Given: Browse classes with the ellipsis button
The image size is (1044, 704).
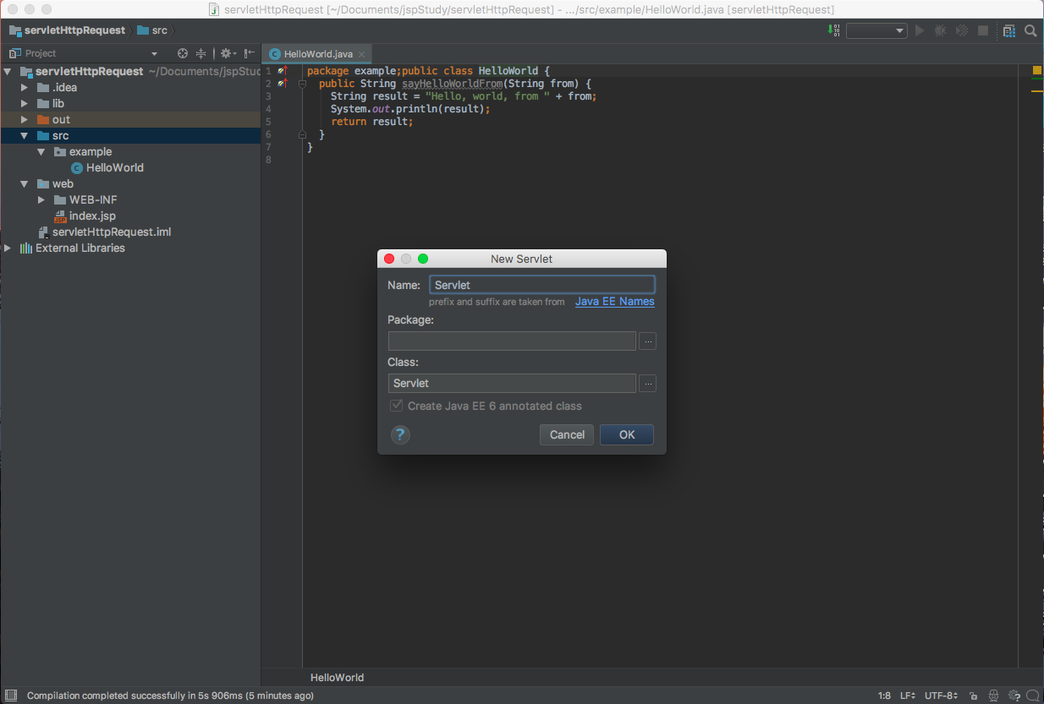Looking at the screenshot, I should tap(647, 384).
